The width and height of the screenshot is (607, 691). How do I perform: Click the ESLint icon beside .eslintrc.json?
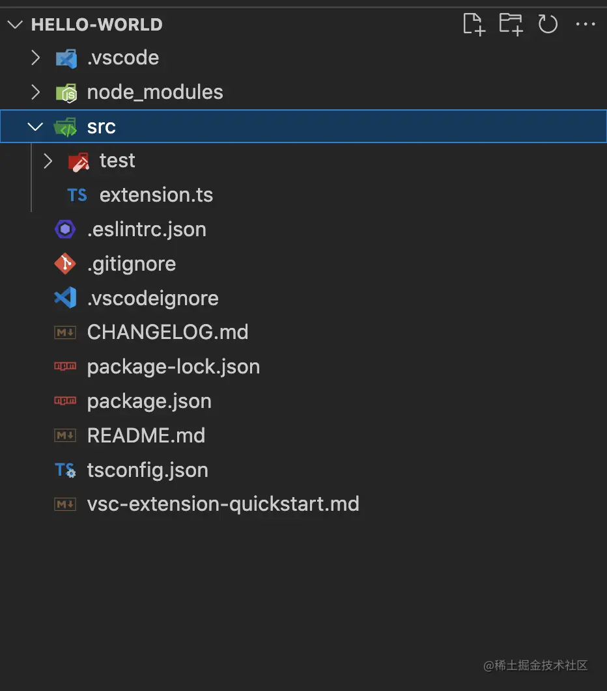click(65, 230)
